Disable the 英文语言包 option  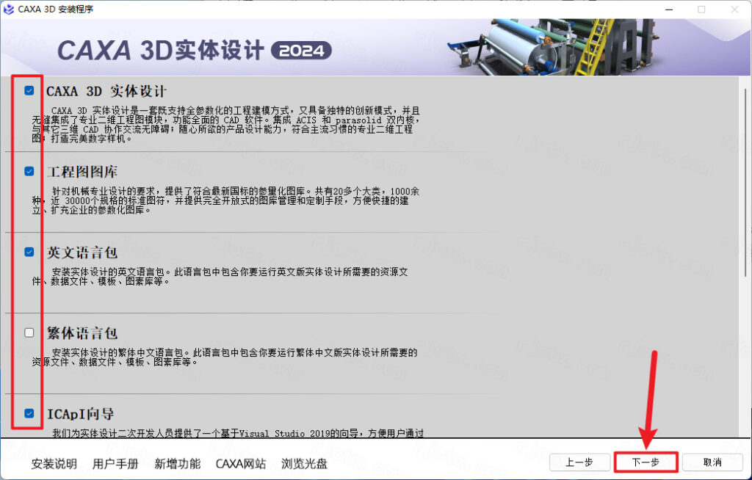coord(29,252)
